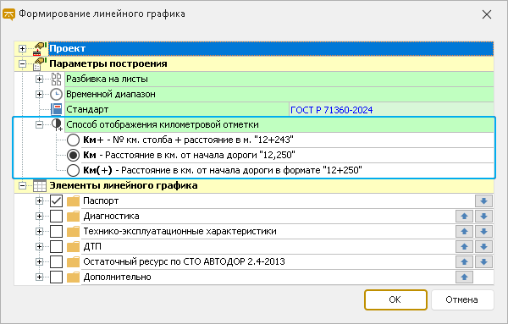Click the Отмена button

click(462, 300)
